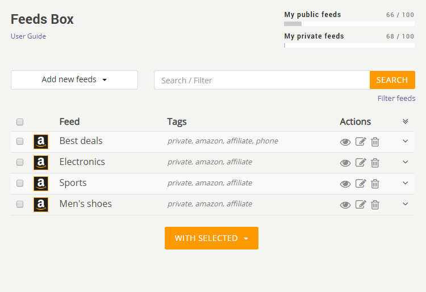Edit the Sports feed

point(361,184)
